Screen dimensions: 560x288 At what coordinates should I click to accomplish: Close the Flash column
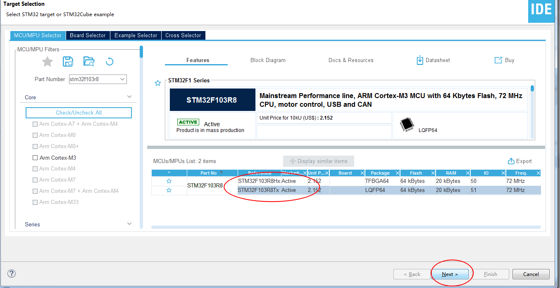(433, 173)
